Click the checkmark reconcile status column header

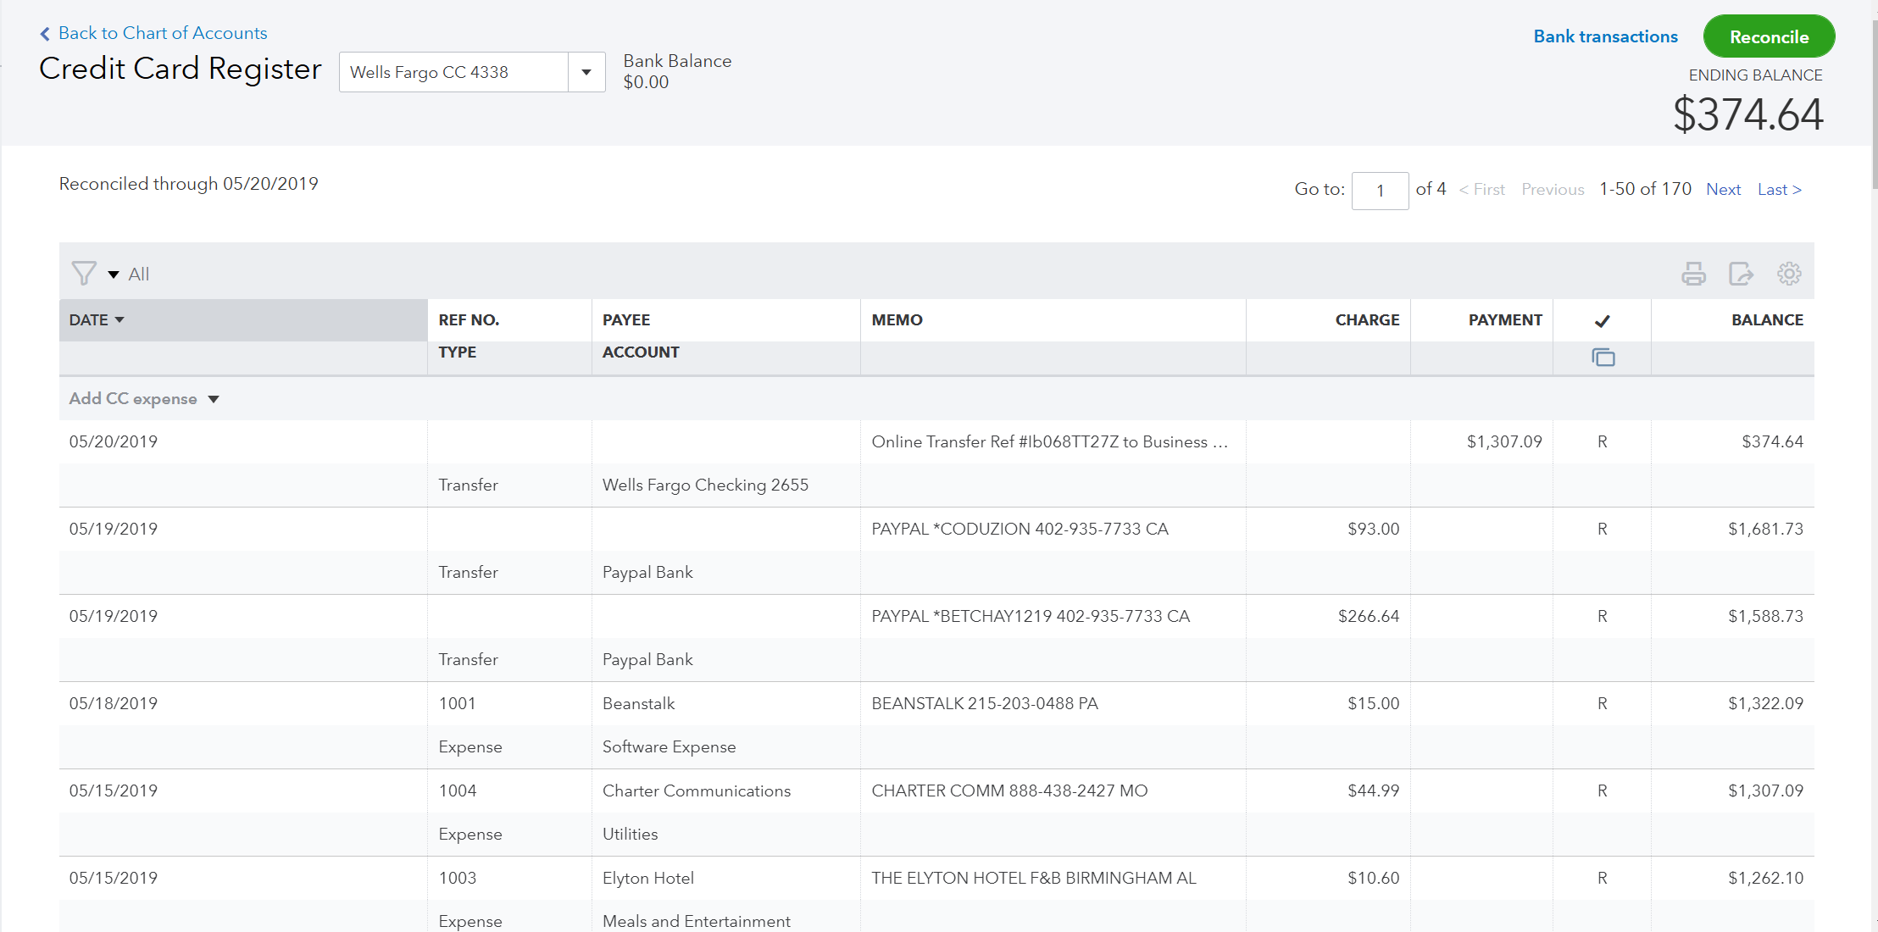1602,321
